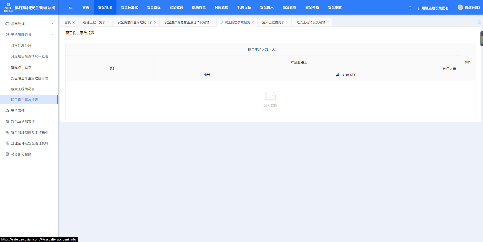Image resolution: width=483 pixels, height=242 pixels.
Task: Click the refresh icon on 职工伤亡事故报表 tab
Action: [221, 22]
